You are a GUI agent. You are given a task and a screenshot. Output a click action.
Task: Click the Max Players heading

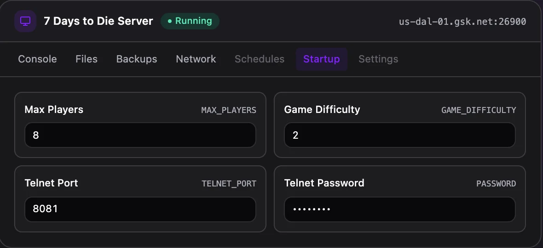point(54,110)
